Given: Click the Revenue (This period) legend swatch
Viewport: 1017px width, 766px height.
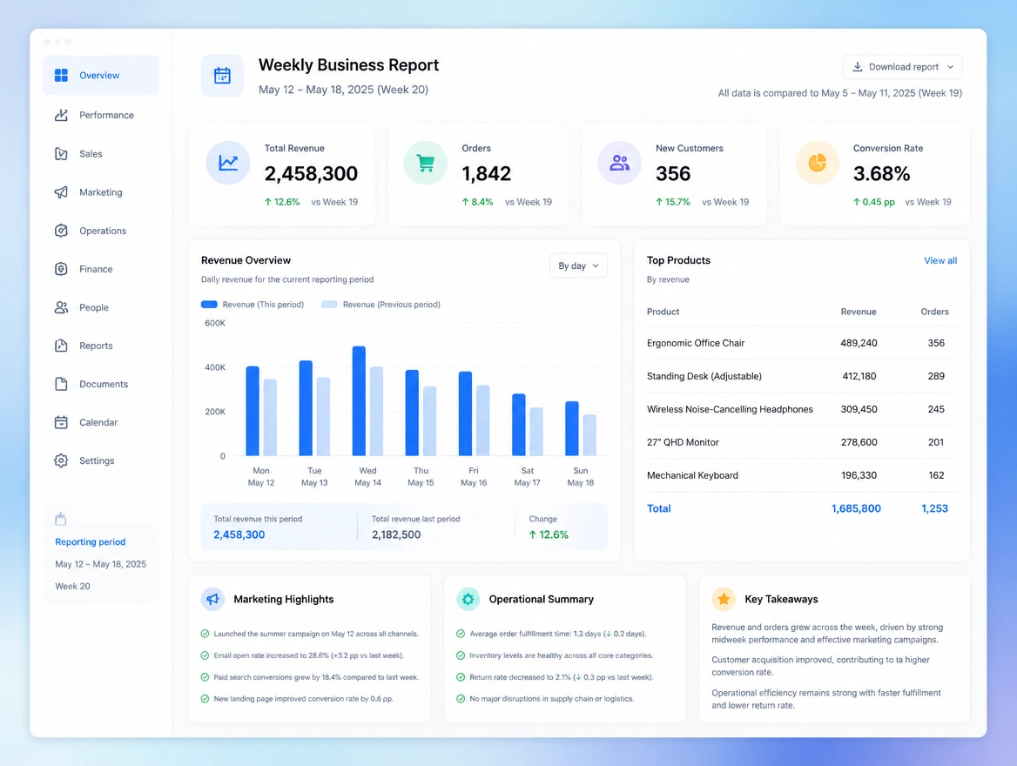Looking at the screenshot, I should click(x=209, y=304).
